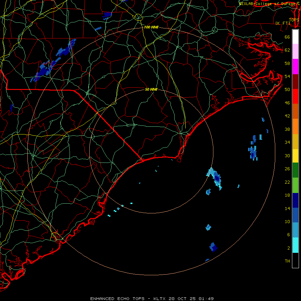Click the dark orange legend swatch
Viewport: 301px width, 301px height.
click(x=295, y=111)
